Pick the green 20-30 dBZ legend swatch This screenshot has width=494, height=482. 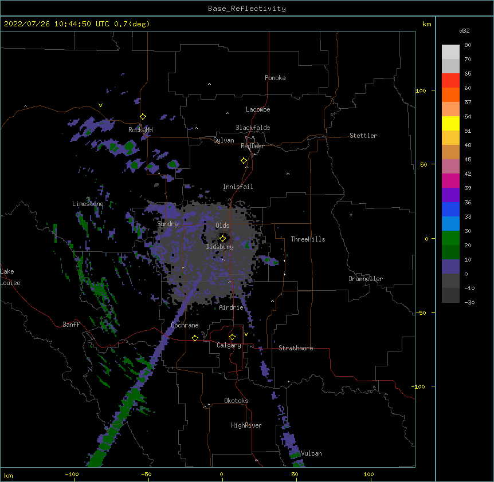coord(450,238)
